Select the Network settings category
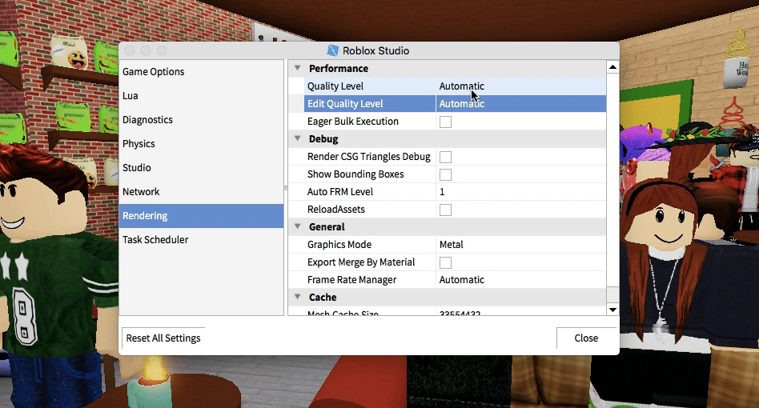The width and height of the screenshot is (759, 408). pyautogui.click(x=202, y=192)
